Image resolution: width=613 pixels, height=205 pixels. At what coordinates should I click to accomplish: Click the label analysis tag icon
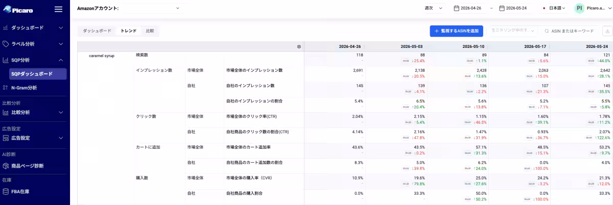pyautogui.click(x=6, y=44)
